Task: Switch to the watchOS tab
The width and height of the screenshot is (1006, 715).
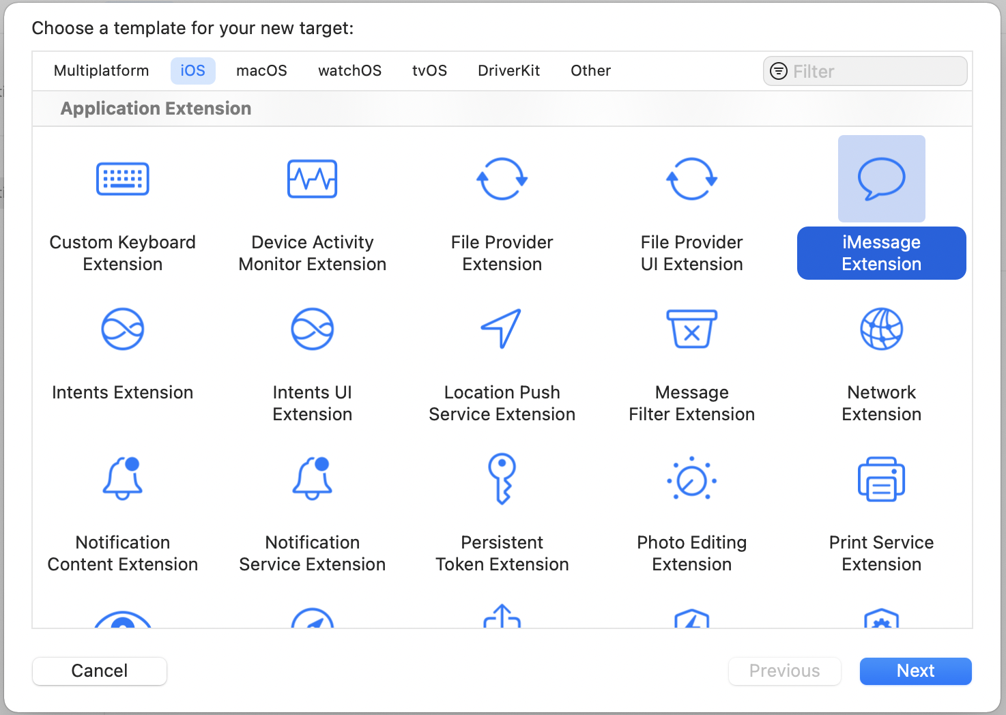Action: pyautogui.click(x=349, y=71)
